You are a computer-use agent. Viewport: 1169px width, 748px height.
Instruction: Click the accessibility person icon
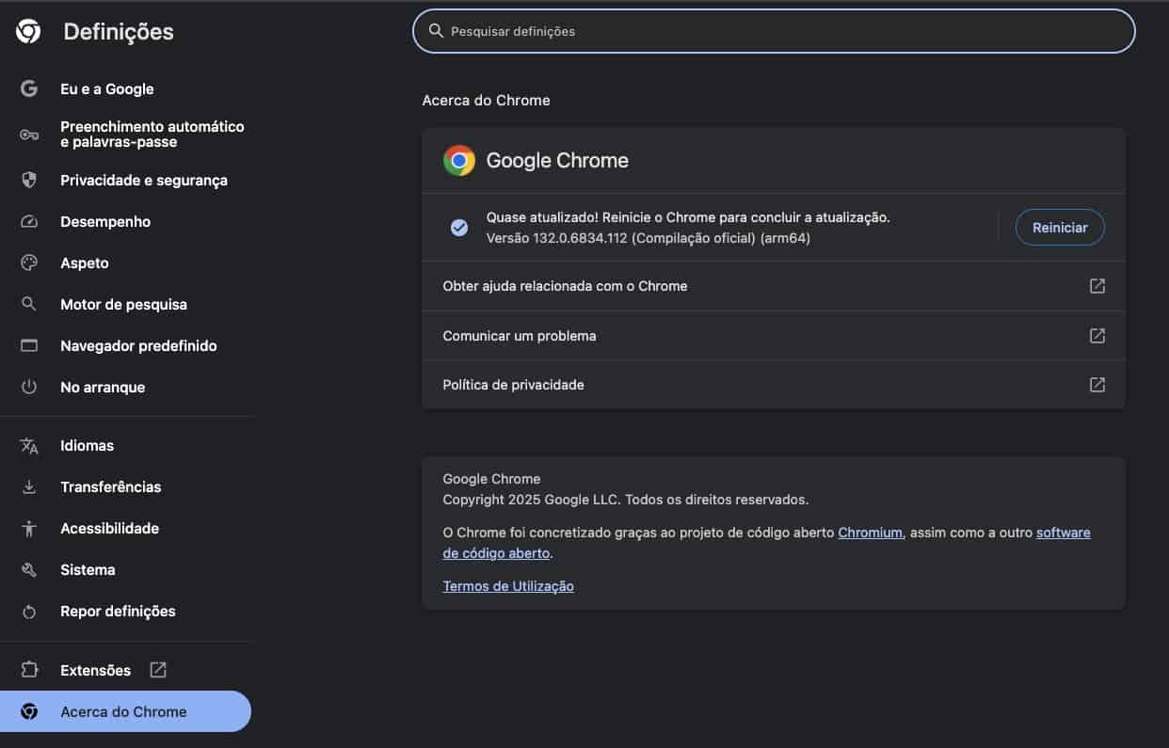point(29,529)
